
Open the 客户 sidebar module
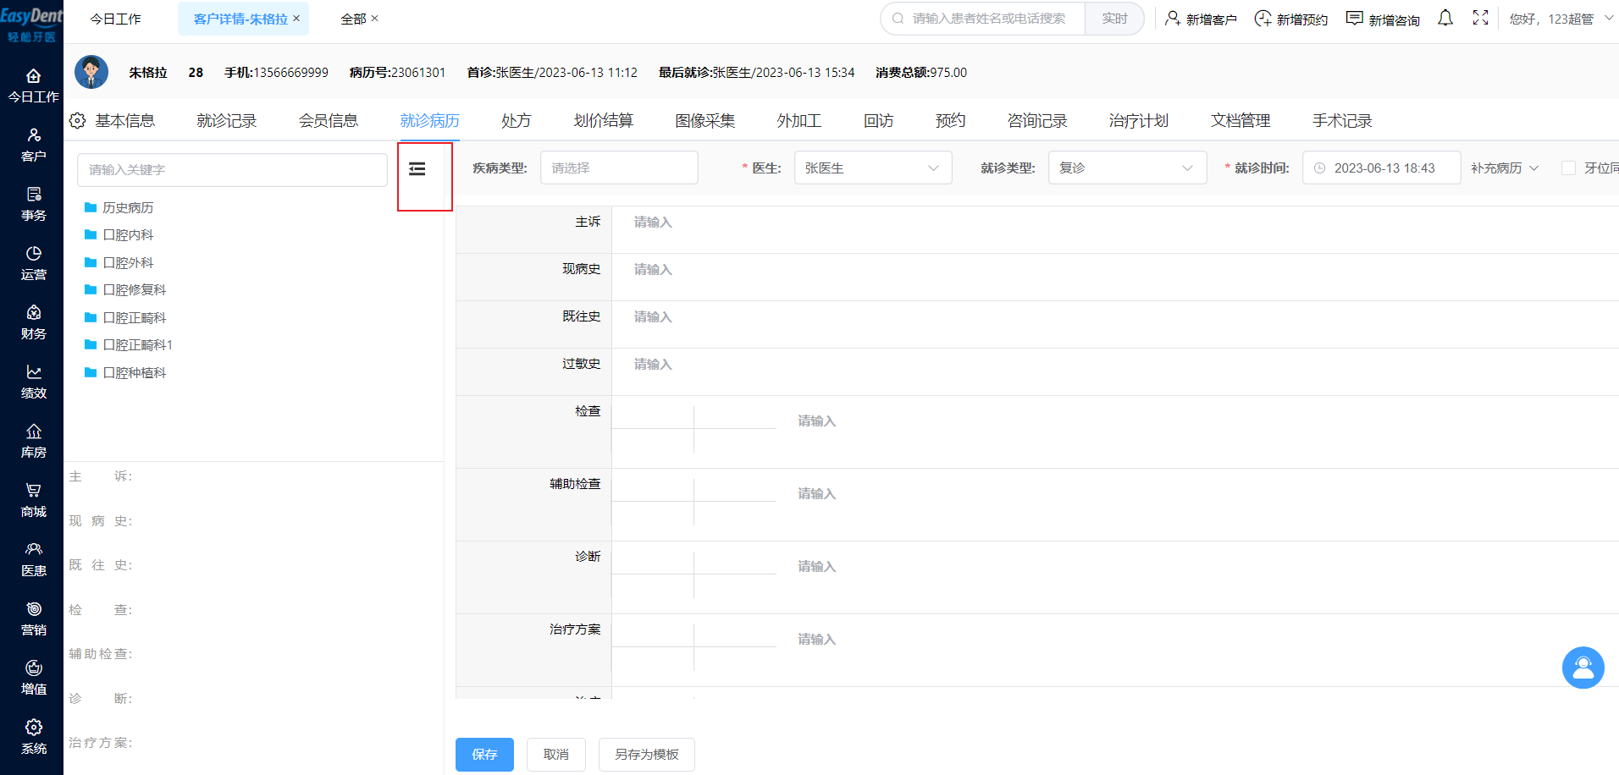coord(33,146)
